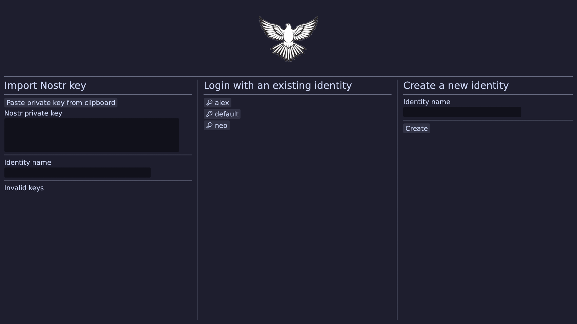Click the key icon beside alex

click(x=209, y=103)
